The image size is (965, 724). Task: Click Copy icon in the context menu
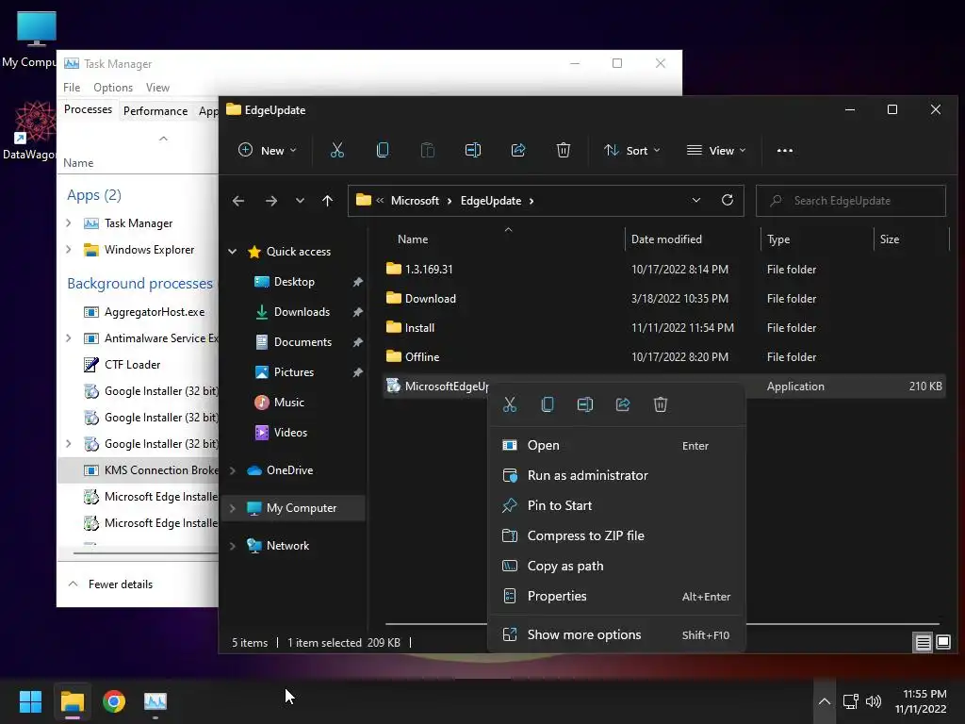548,404
